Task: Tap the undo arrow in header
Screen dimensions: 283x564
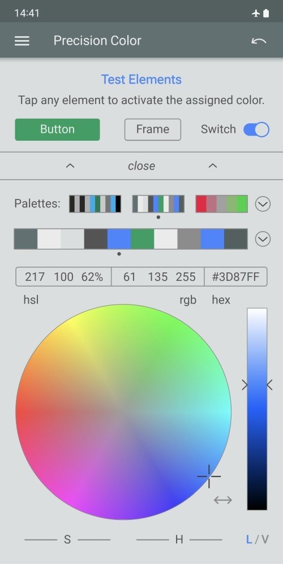Action: pyautogui.click(x=259, y=41)
